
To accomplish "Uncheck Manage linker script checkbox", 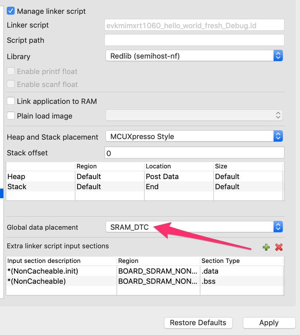I will pyautogui.click(x=11, y=11).
